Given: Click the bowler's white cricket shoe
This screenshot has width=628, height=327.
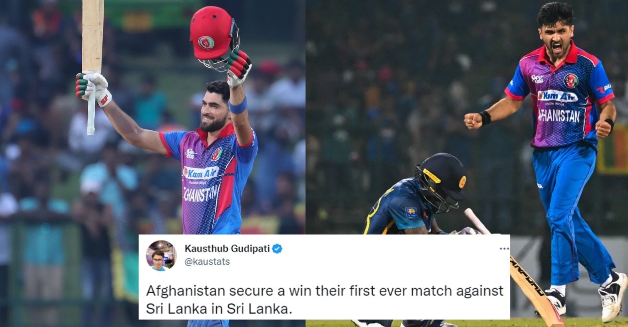Looking at the screenshot, I should pyautogui.click(x=613, y=297).
